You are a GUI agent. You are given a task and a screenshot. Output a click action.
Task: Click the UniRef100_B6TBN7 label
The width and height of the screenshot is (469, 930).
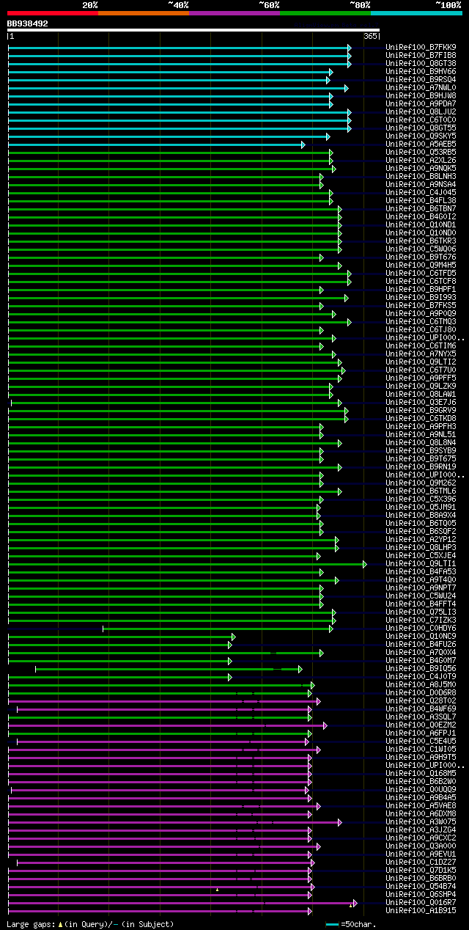click(x=421, y=209)
